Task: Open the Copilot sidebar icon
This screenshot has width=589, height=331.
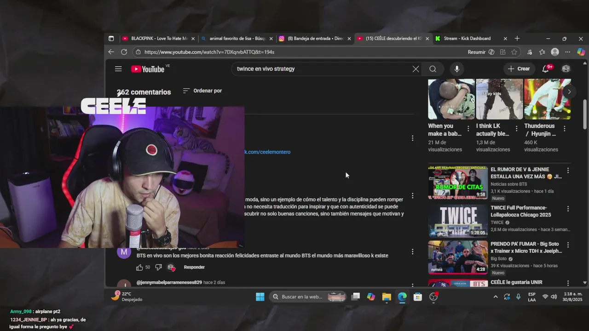Action: point(581,52)
